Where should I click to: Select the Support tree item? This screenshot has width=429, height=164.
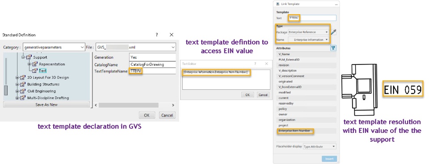[40, 57]
